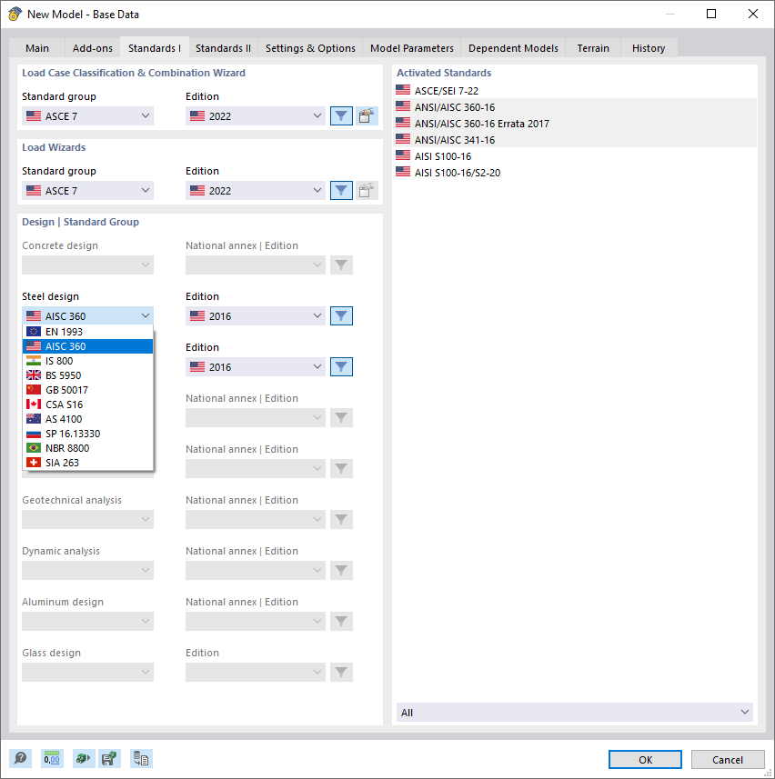Image resolution: width=775 pixels, height=779 pixels.
Task: Toggle filter button in Load Wizards row
Action: pos(341,190)
